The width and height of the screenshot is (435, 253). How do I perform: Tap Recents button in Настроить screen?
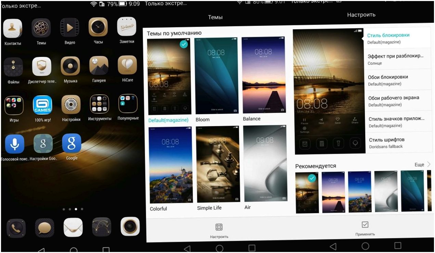pyautogui.click(x=397, y=245)
